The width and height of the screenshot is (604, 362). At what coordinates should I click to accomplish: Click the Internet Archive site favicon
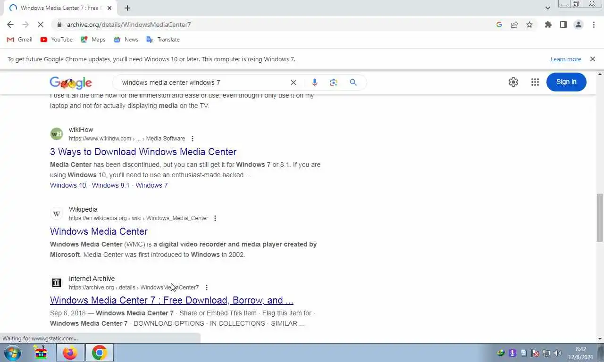(x=57, y=283)
